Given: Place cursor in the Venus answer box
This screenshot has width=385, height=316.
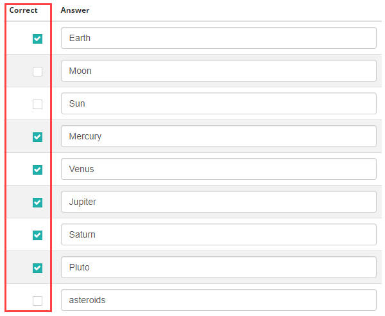Looking at the screenshot, I should point(218,169).
